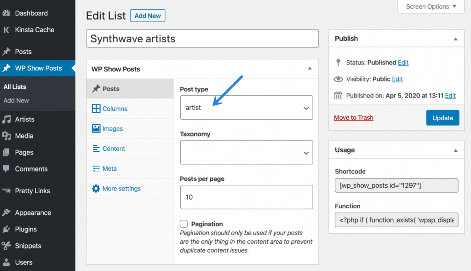
Task: Click the list title field Synthwave artists
Action: (x=202, y=39)
